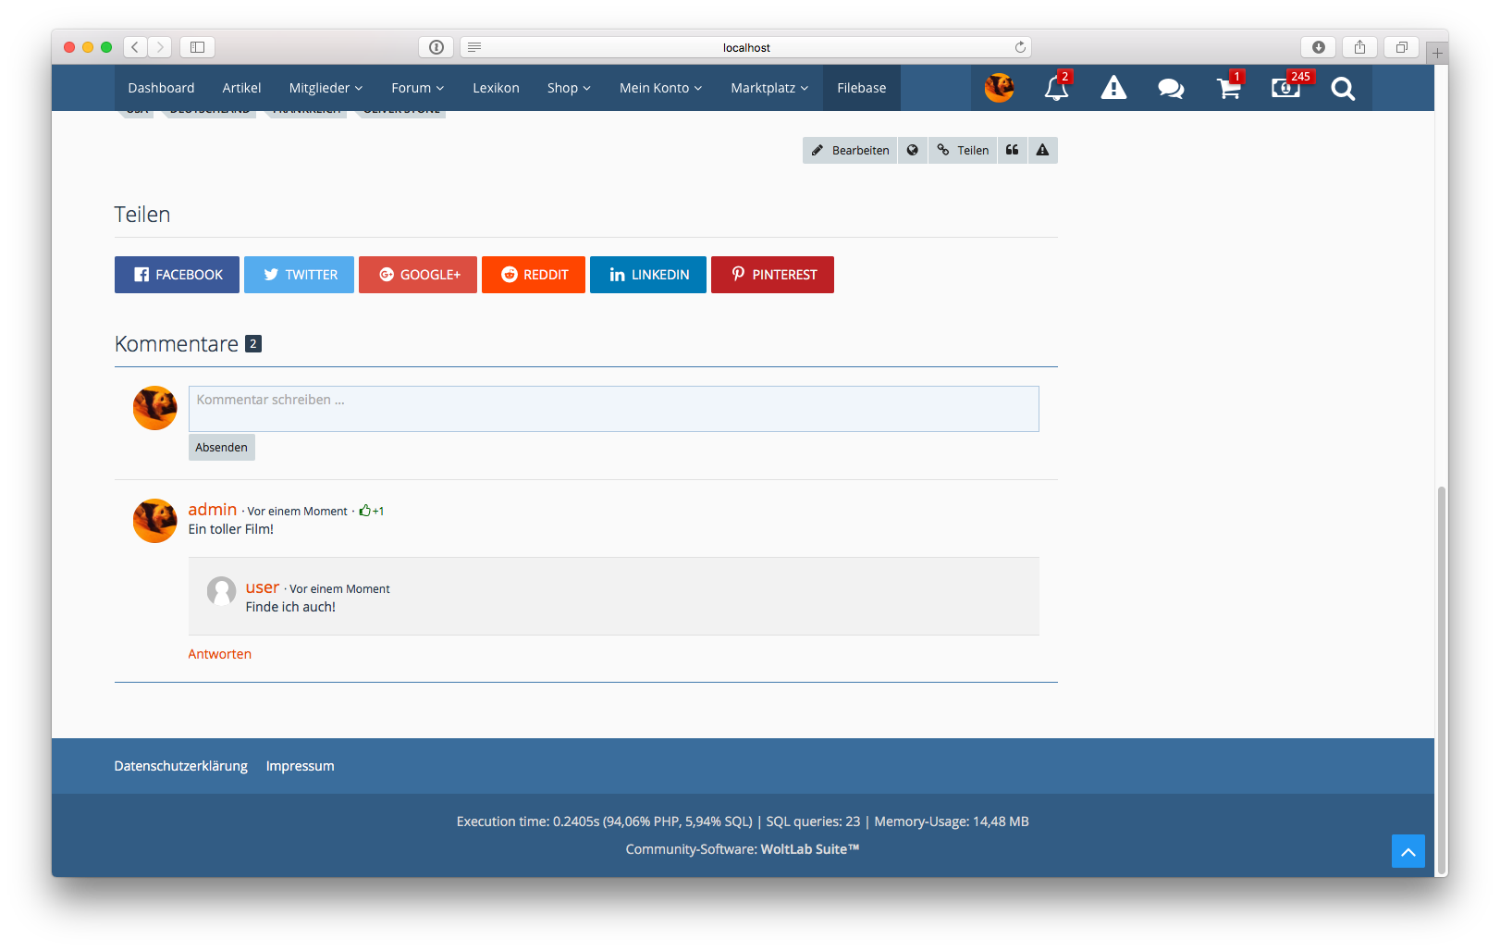Click into the Kommentar schreiben field
The width and height of the screenshot is (1500, 951).
pos(613,409)
